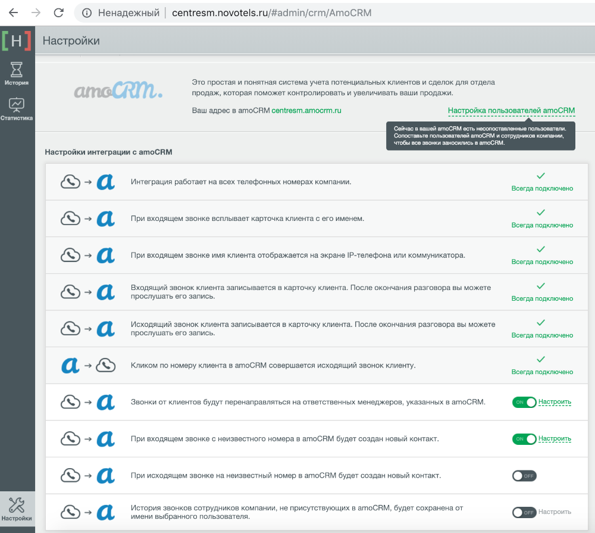595x533 pixels.
Task: Click amoCRM 'a' icon in 'Кликом по номеру' row
Action: click(71, 366)
